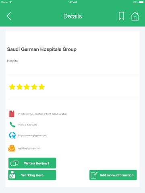This screenshot has width=145, height=193.
Task: Email sgh@sghgroup.com address
Action: point(29,148)
